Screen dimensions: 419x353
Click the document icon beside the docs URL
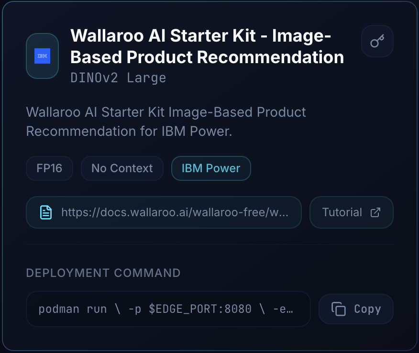[x=45, y=212]
